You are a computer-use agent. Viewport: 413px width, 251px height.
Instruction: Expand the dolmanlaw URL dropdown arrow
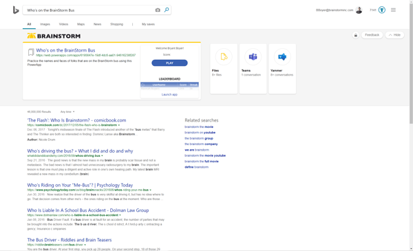120,215
